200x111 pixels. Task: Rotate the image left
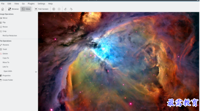point(66,9)
